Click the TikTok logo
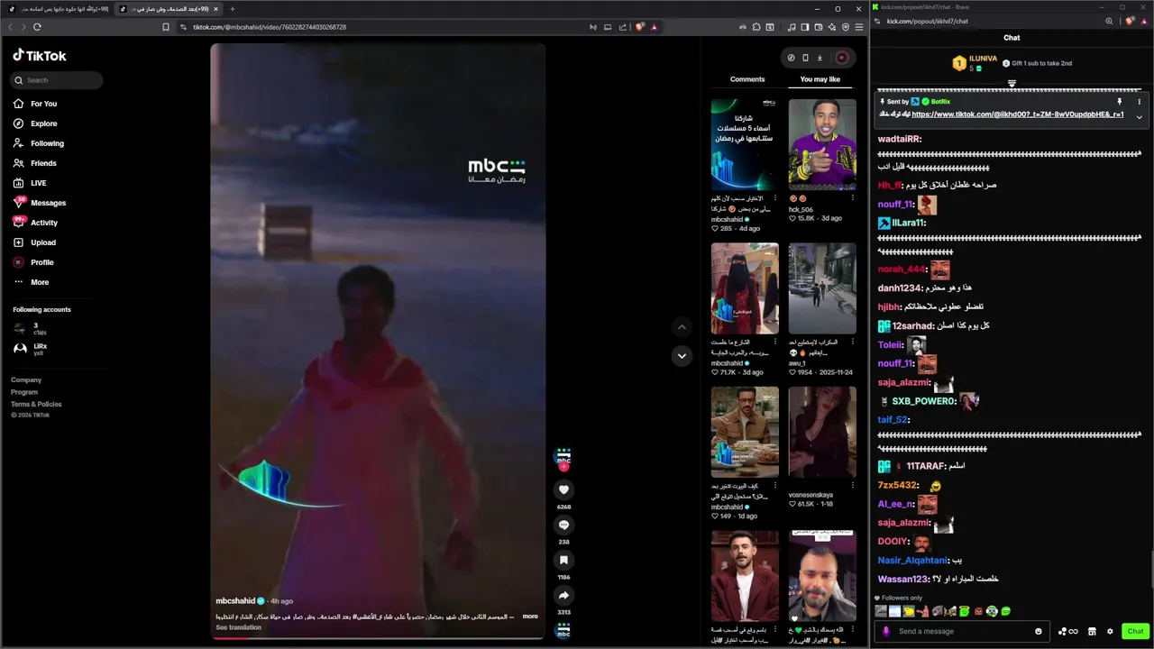Image resolution: width=1154 pixels, height=649 pixels. click(40, 55)
